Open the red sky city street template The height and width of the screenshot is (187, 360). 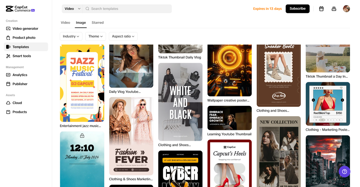pyautogui.click(x=328, y=161)
